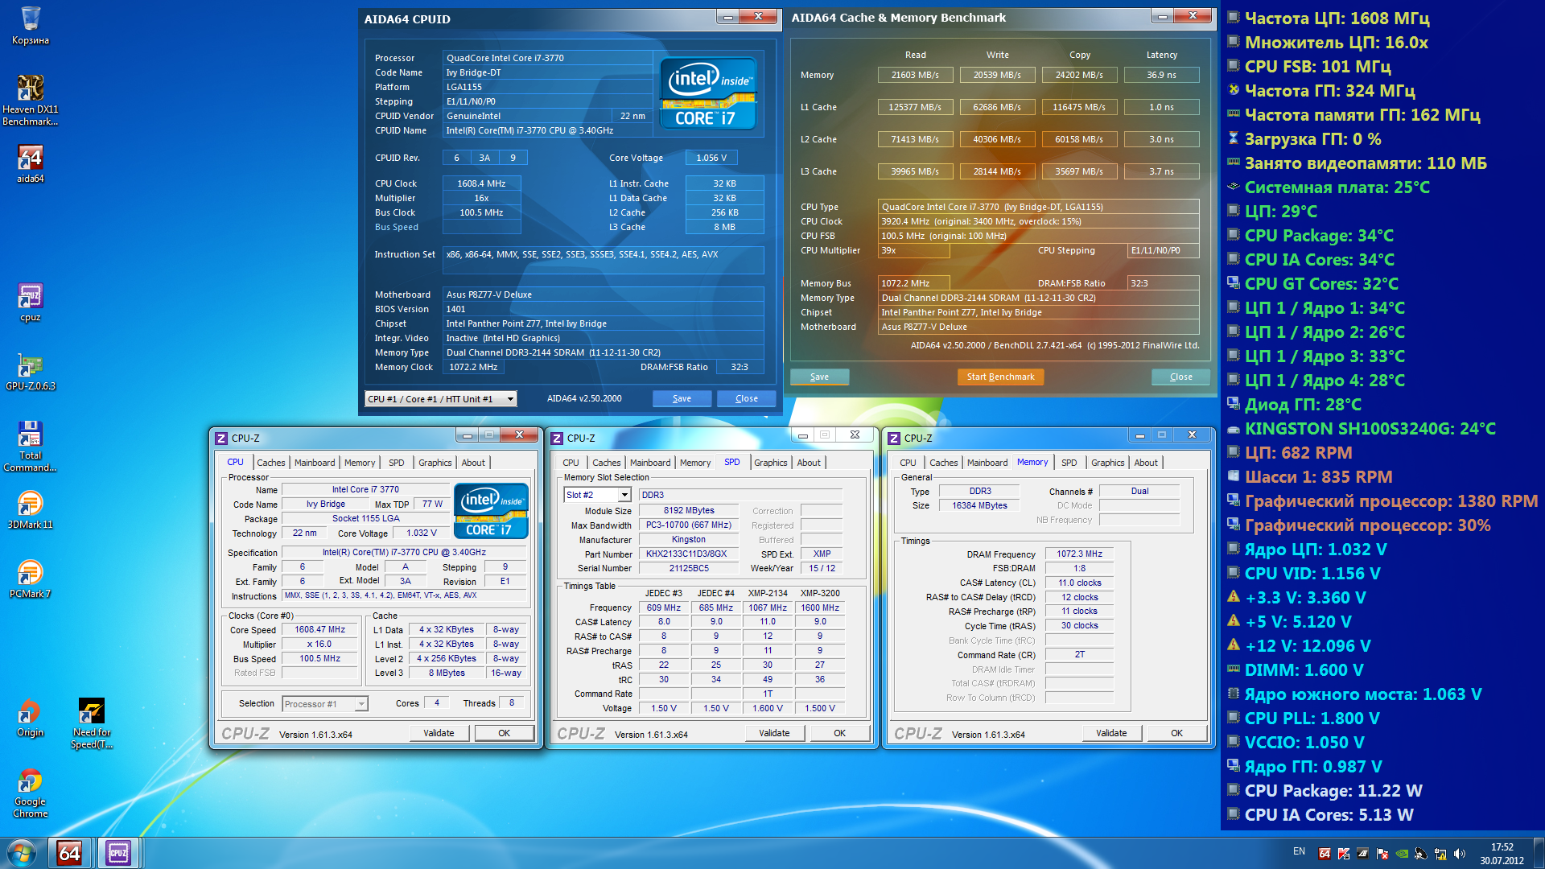Expand the CPU #1 / Core #1 selector dropdown
The image size is (1545, 869).
[x=509, y=399]
